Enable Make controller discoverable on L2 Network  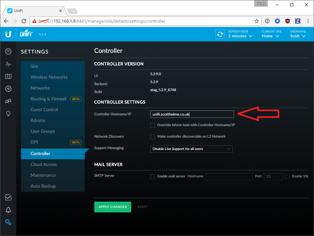coord(153,137)
